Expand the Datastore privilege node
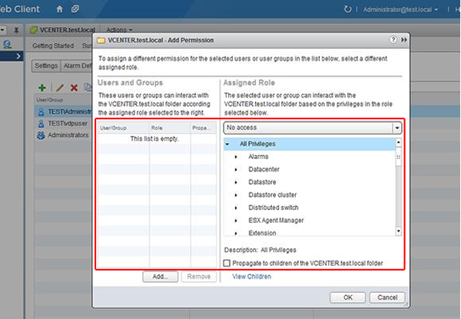This screenshot has width=461, height=319. (x=236, y=183)
